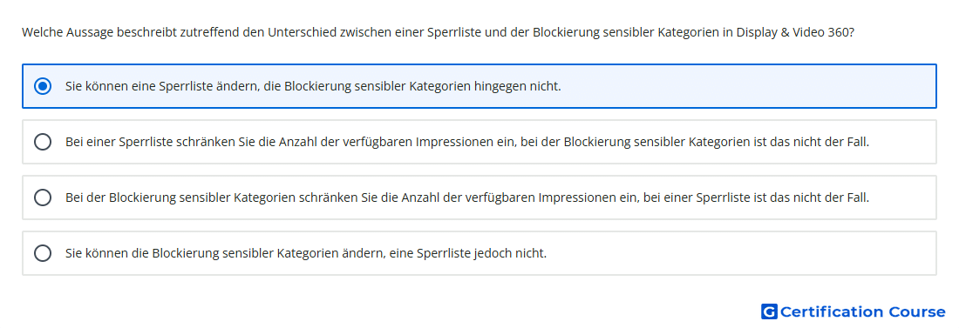Click answer text ending "bei einer Sperrliste ist das nicht der Fall"
This screenshot has height=328, width=959.
(x=467, y=197)
